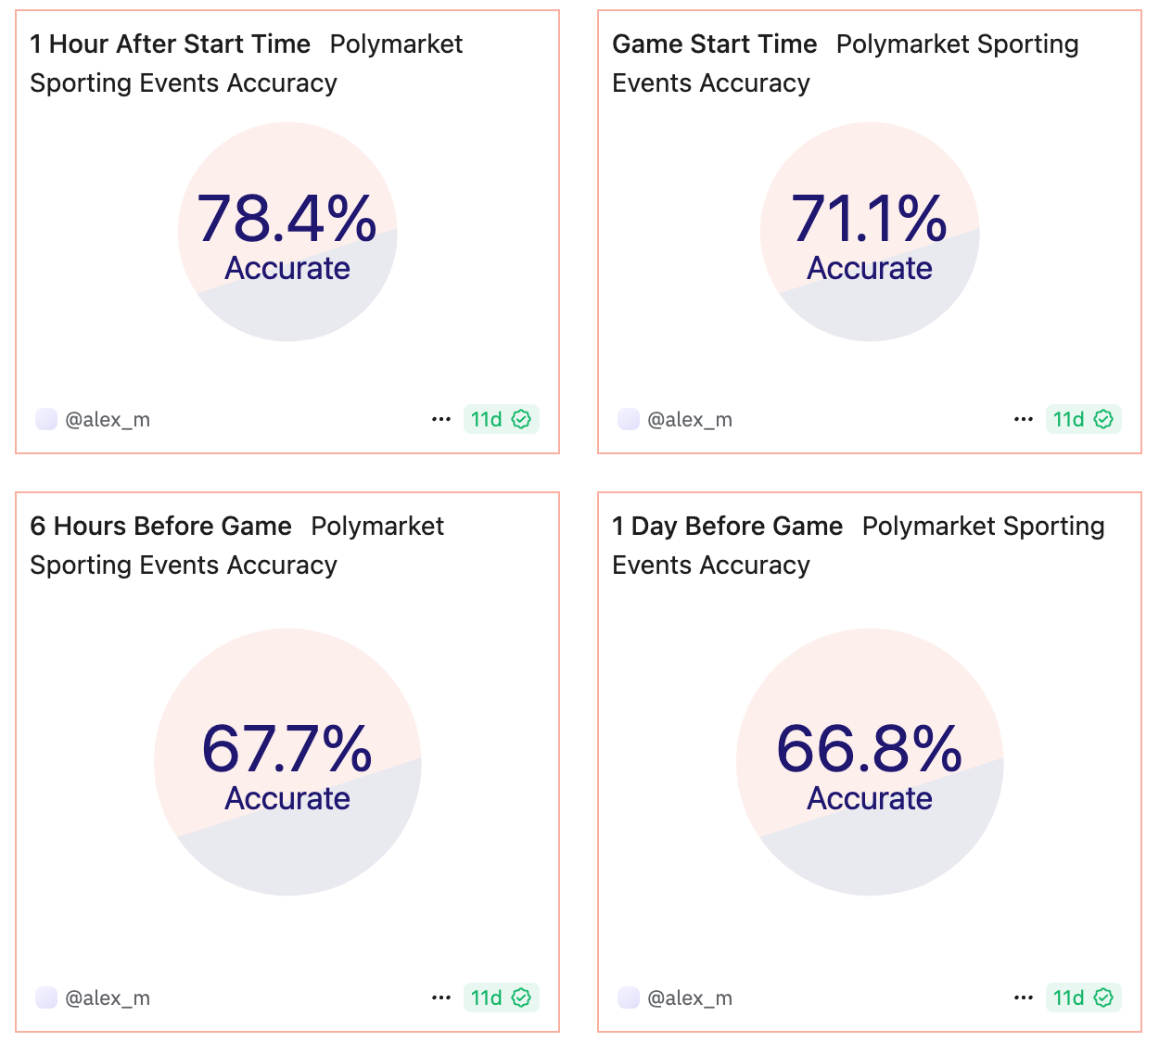
Task: Click the 11d verified badge on the 67.7% card
Action: (501, 998)
